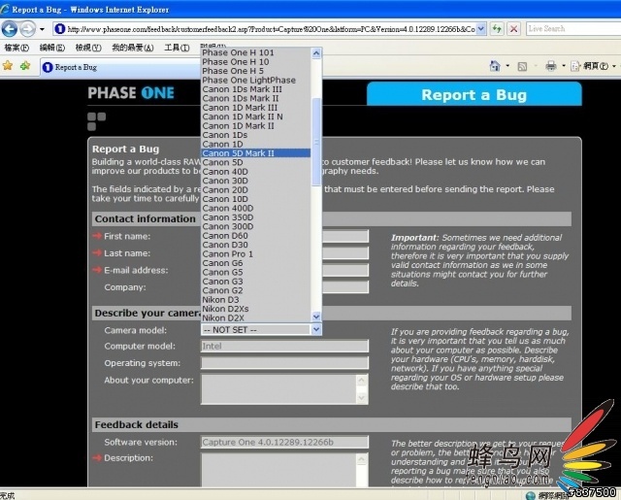Open the 檢視(V) menu
Image resolution: width=621 pixels, height=500 pixels.
pyautogui.click(x=88, y=48)
